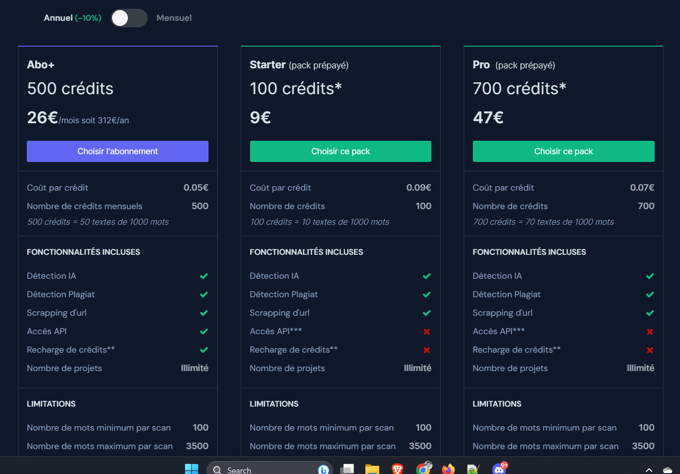Screen dimensions: 680x474
Task: Click the Pro plan title
Action: click(481, 65)
